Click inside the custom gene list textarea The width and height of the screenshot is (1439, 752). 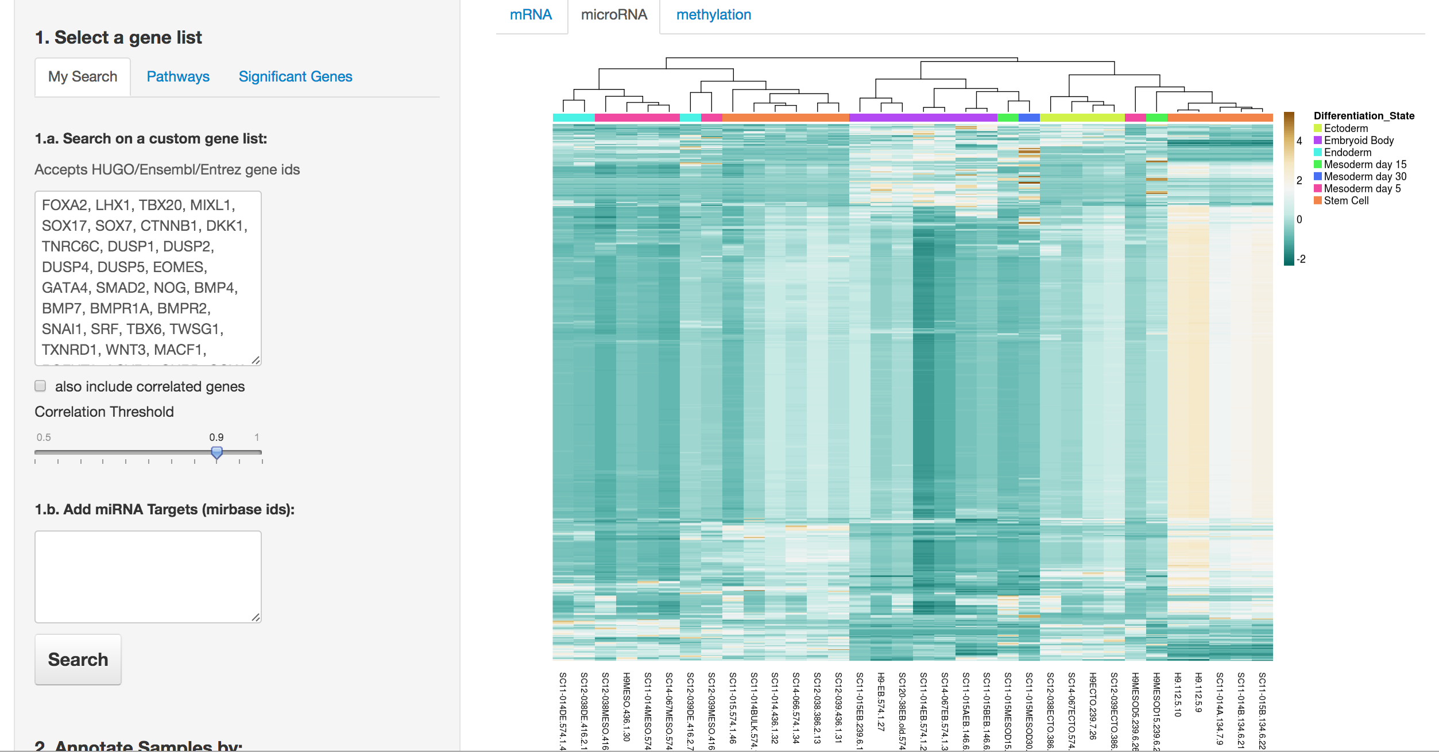148,278
